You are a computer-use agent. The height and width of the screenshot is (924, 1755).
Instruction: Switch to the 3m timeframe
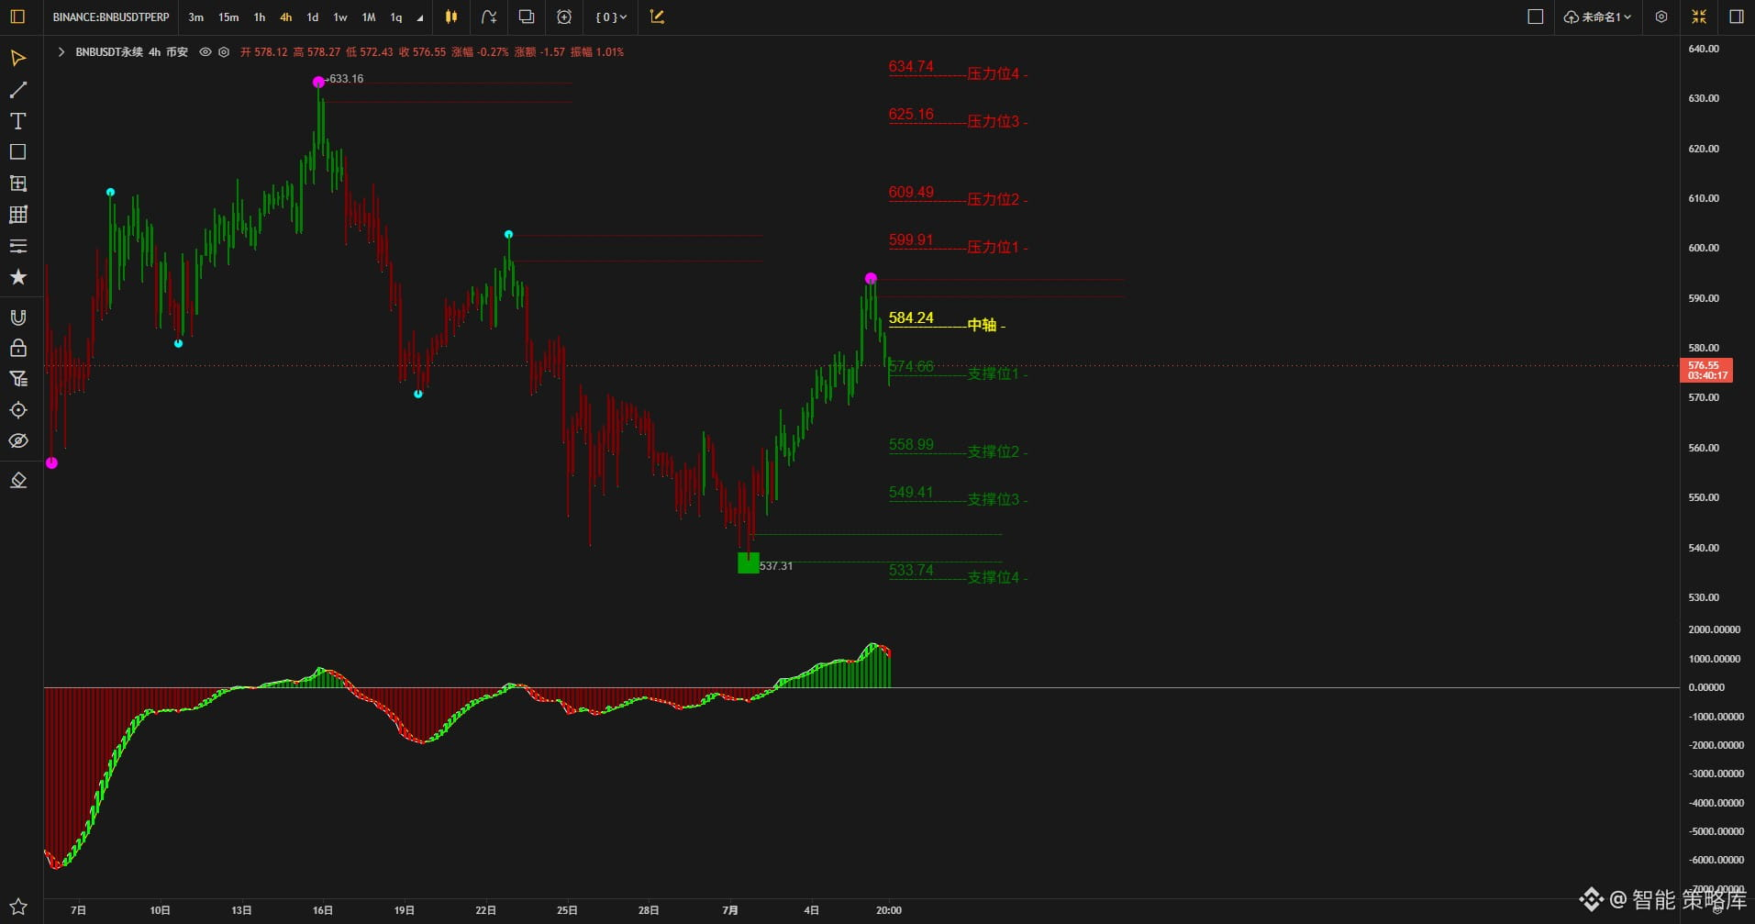click(196, 17)
